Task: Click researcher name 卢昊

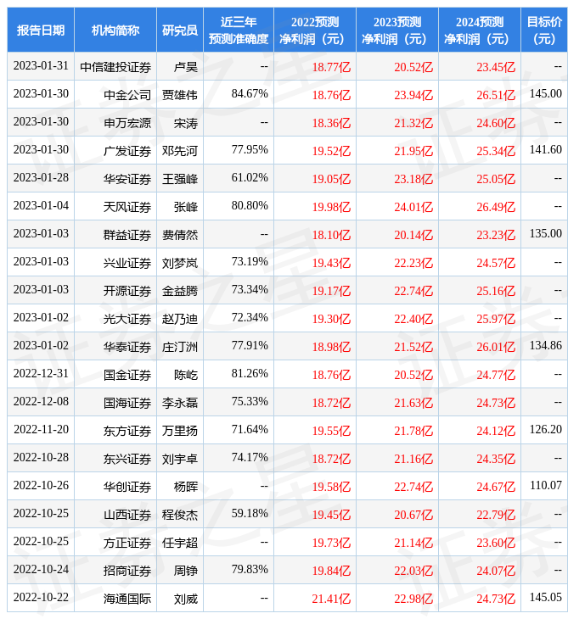Action: tap(185, 67)
